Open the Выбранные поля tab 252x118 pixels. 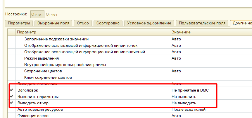53,23
